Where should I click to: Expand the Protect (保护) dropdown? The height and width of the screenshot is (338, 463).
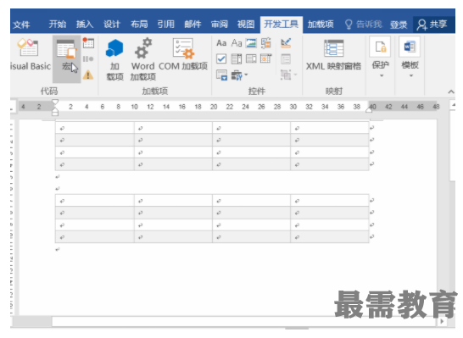tap(380, 58)
